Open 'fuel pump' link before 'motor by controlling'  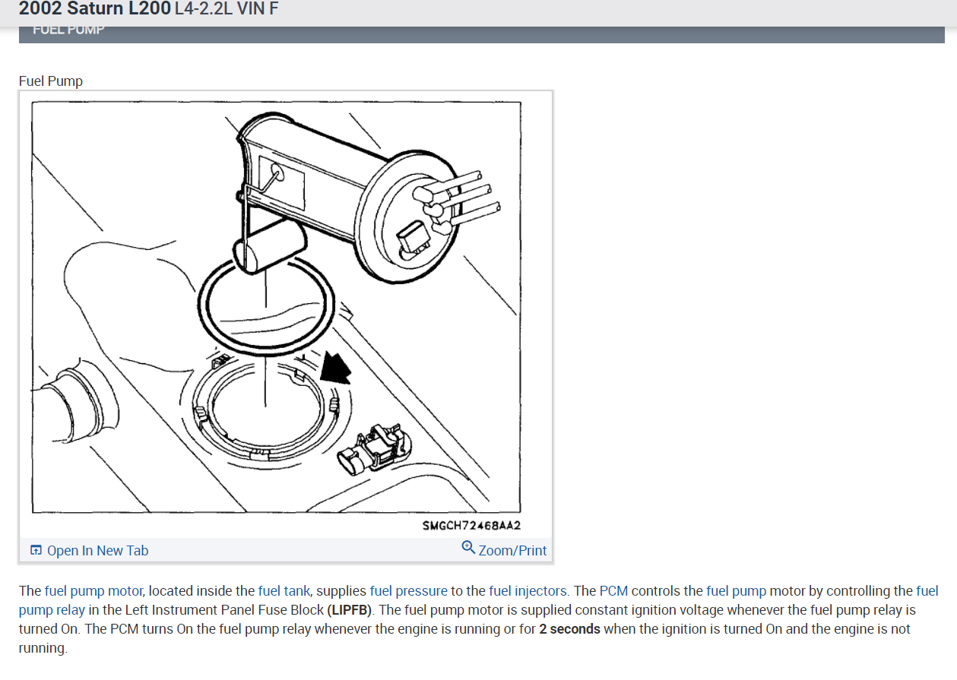tap(736, 590)
